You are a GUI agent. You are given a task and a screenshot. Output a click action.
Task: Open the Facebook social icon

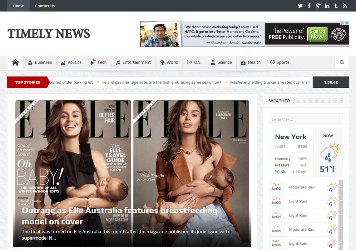309,6
